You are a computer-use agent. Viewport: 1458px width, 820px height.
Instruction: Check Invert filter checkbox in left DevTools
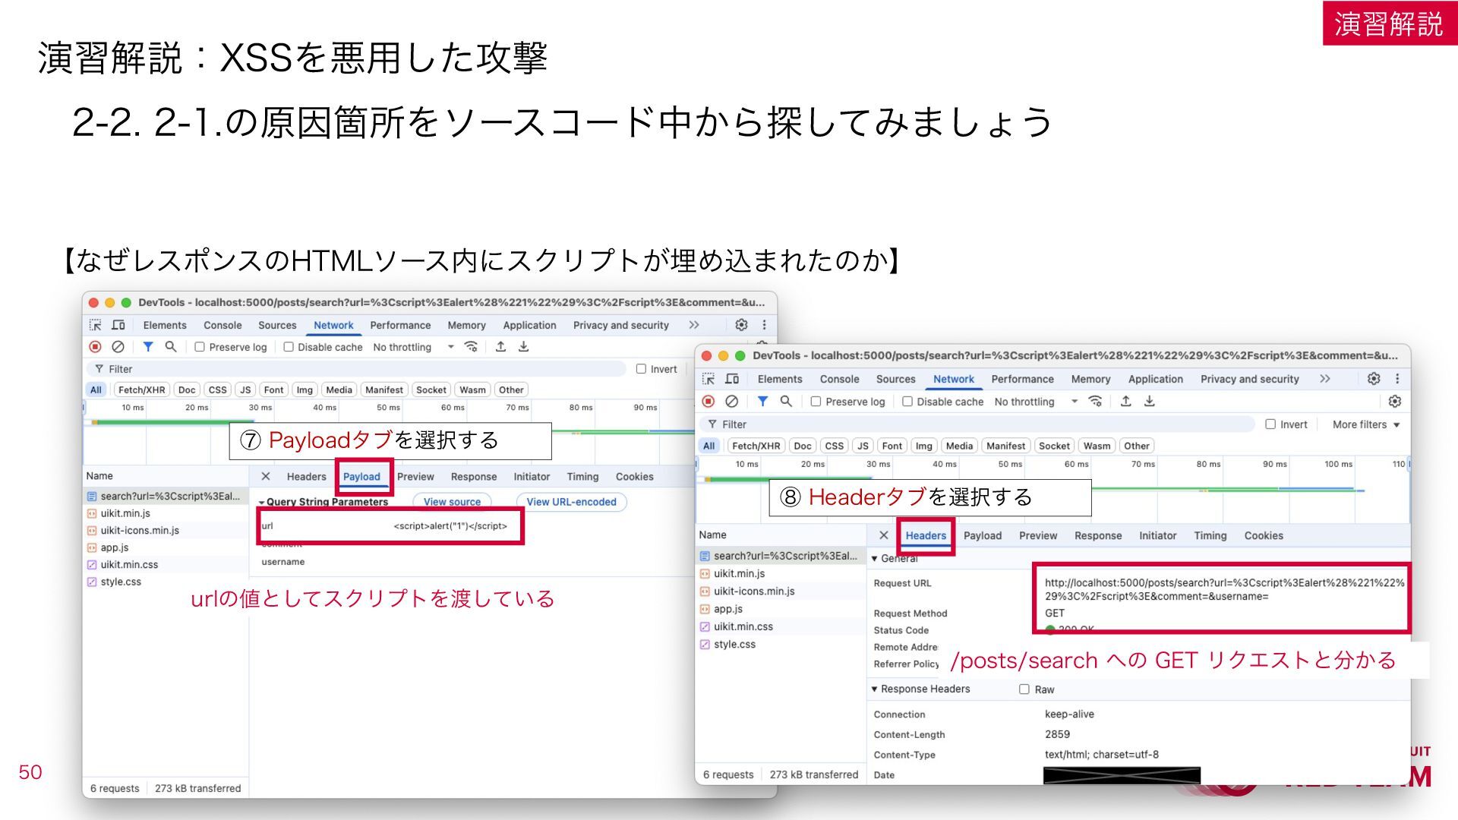pos(641,369)
